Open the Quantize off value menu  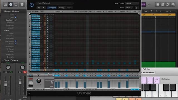click(16, 20)
